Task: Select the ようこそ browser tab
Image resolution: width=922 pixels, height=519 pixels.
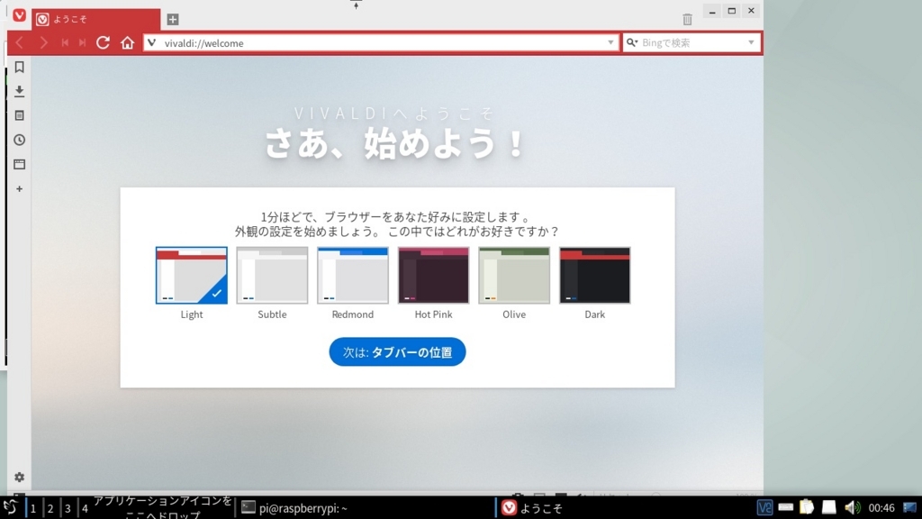Action: point(95,20)
